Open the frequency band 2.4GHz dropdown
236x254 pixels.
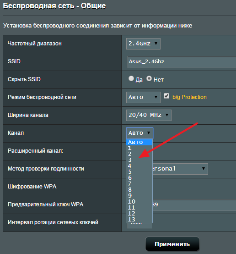pos(143,44)
